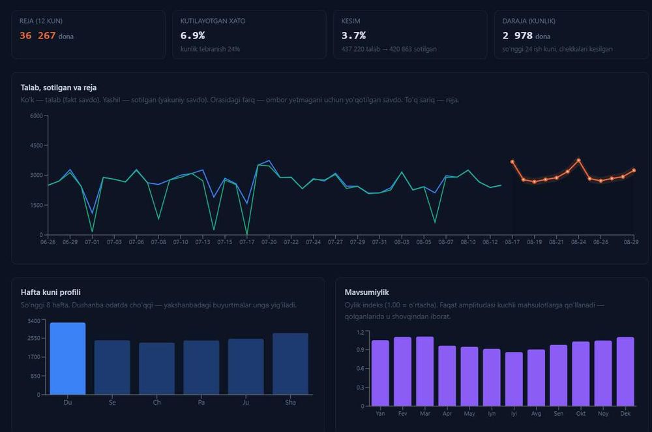Click the 0.3 axis label in Mavsumiylik chart
The image size is (652, 432).
tap(361, 388)
